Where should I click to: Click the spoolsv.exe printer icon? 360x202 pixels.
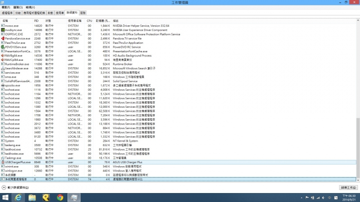coord(3,85)
